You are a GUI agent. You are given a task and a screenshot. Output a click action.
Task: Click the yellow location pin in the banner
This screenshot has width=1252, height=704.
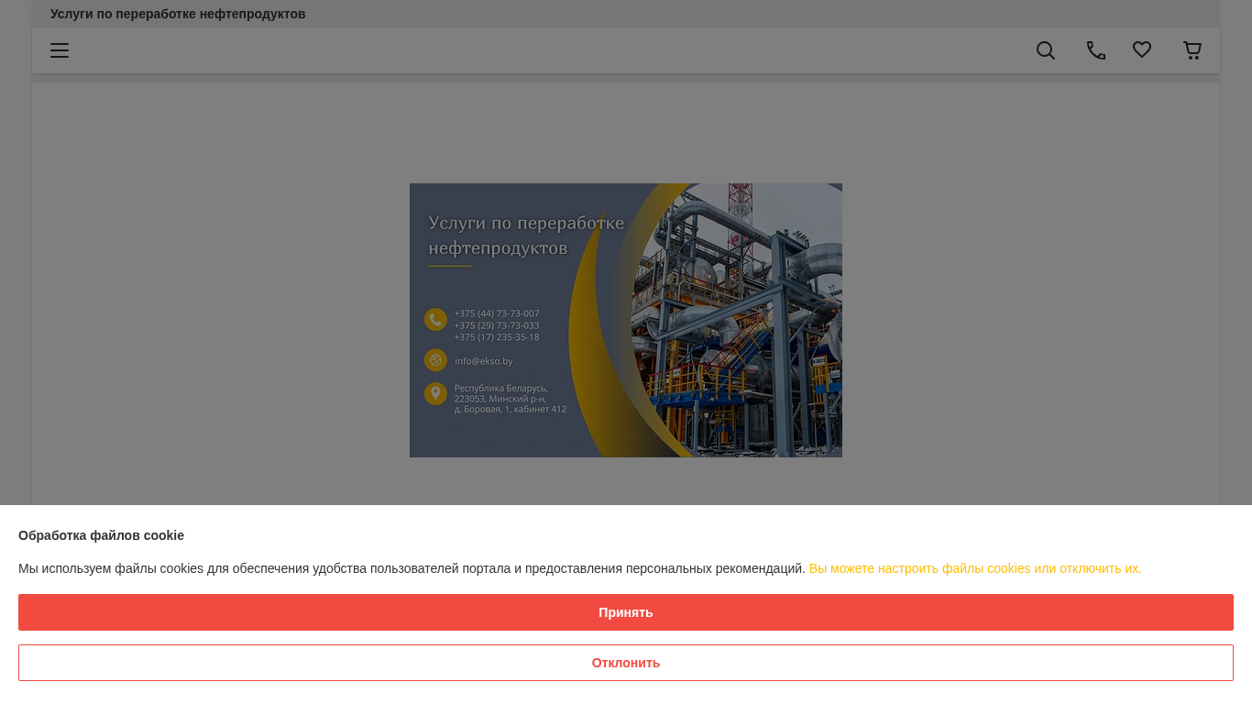pos(435,393)
